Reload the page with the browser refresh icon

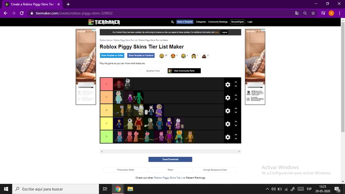click(22, 13)
